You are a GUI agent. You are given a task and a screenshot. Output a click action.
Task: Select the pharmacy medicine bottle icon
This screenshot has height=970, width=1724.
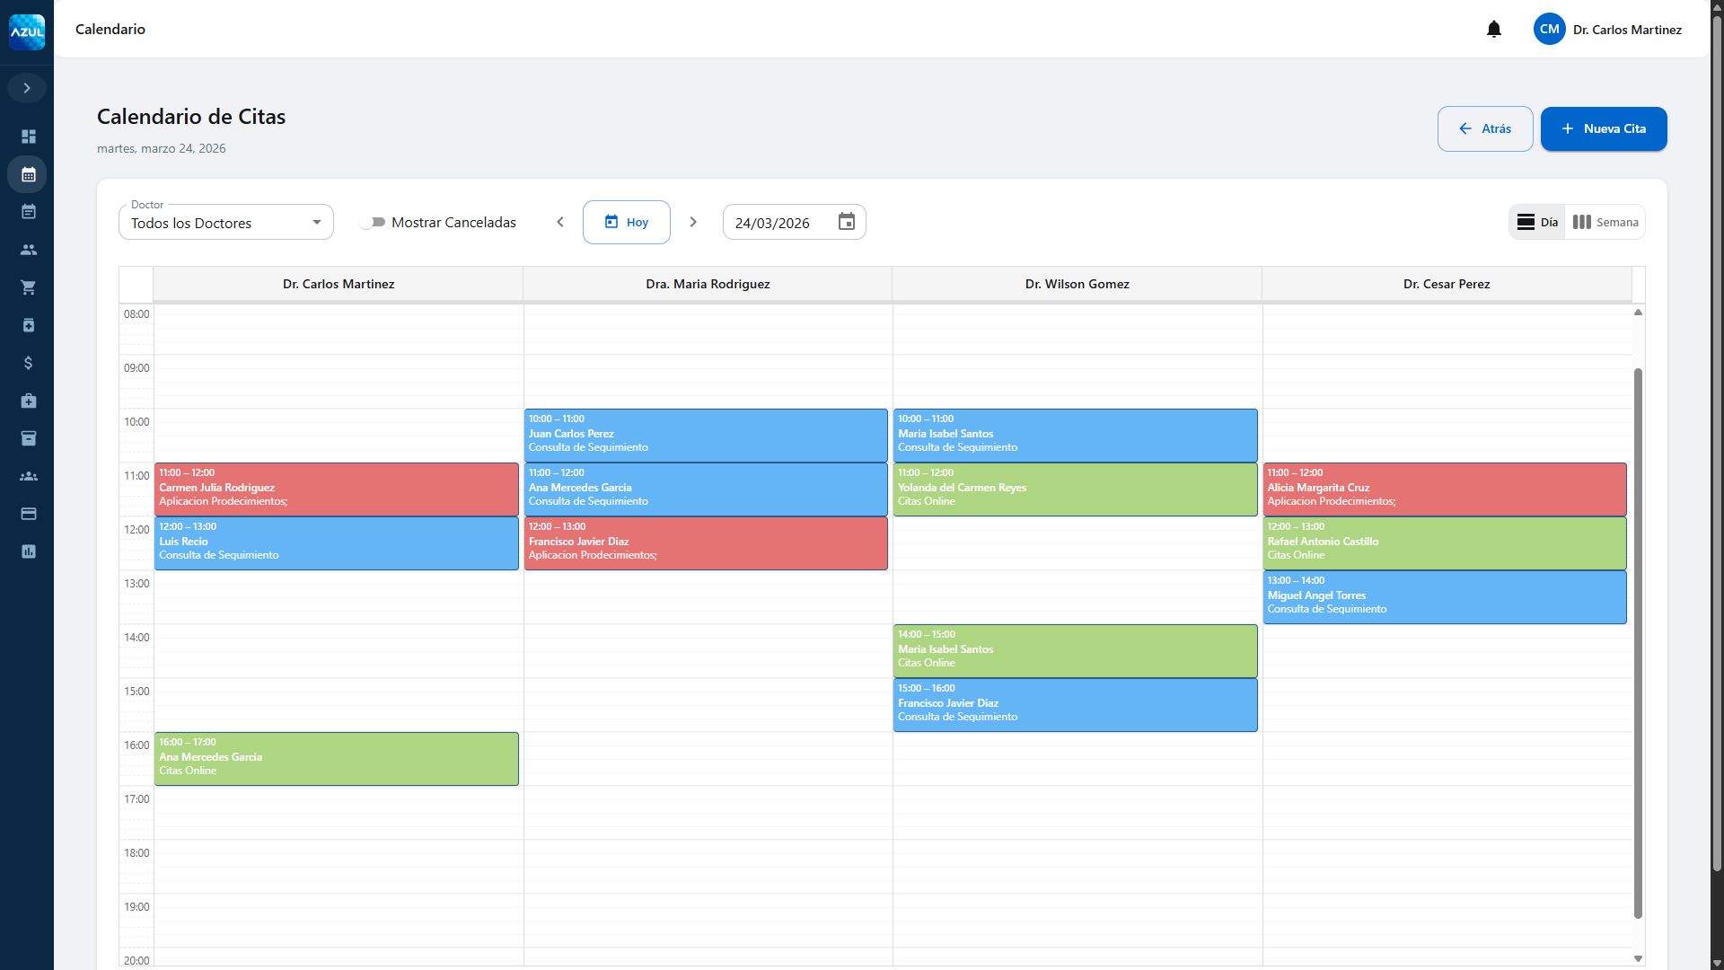tap(28, 325)
